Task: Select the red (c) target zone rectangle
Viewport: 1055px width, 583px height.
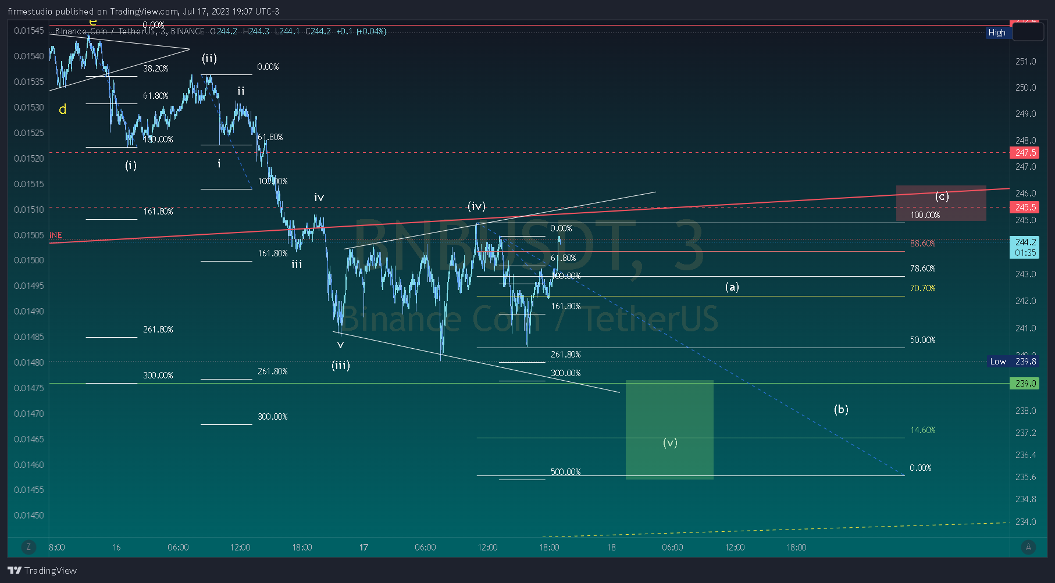Action: [x=941, y=203]
